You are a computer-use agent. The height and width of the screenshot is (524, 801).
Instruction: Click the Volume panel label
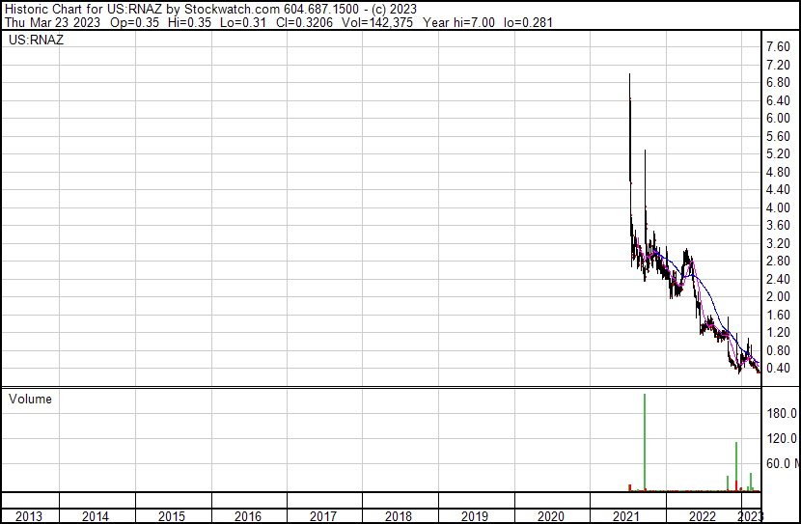pyautogui.click(x=31, y=399)
